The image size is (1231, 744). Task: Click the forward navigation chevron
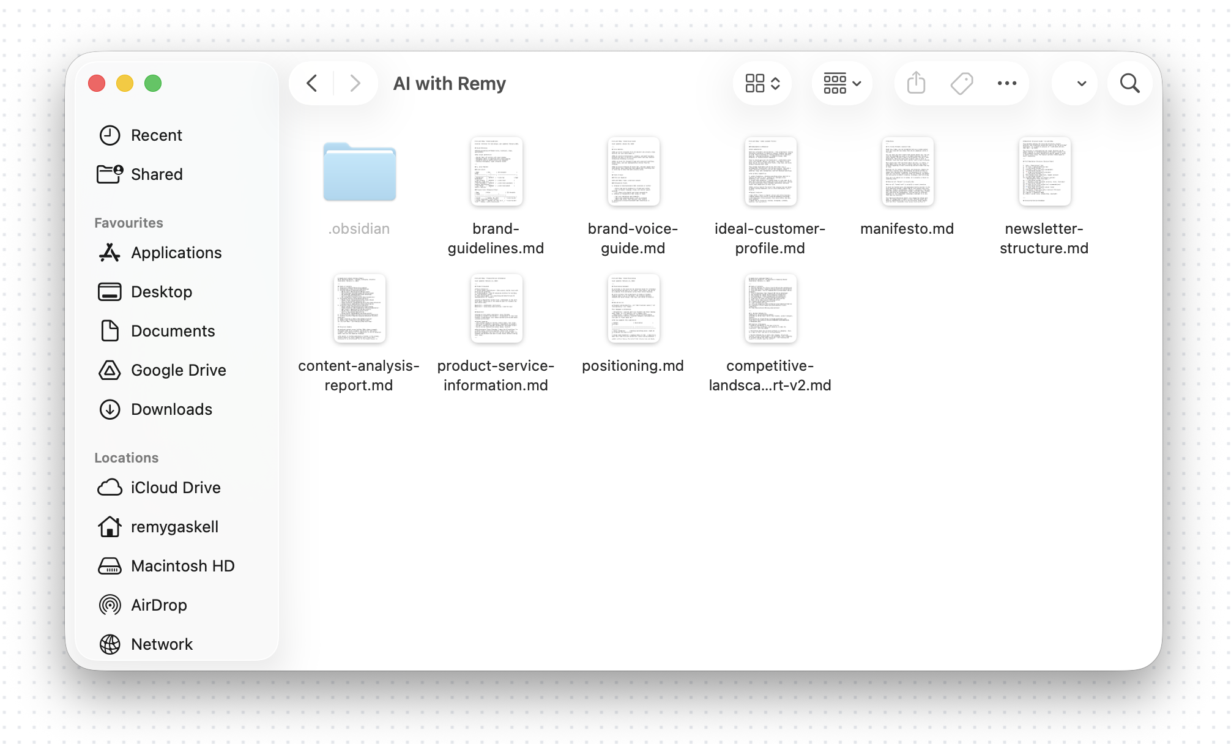click(x=355, y=83)
